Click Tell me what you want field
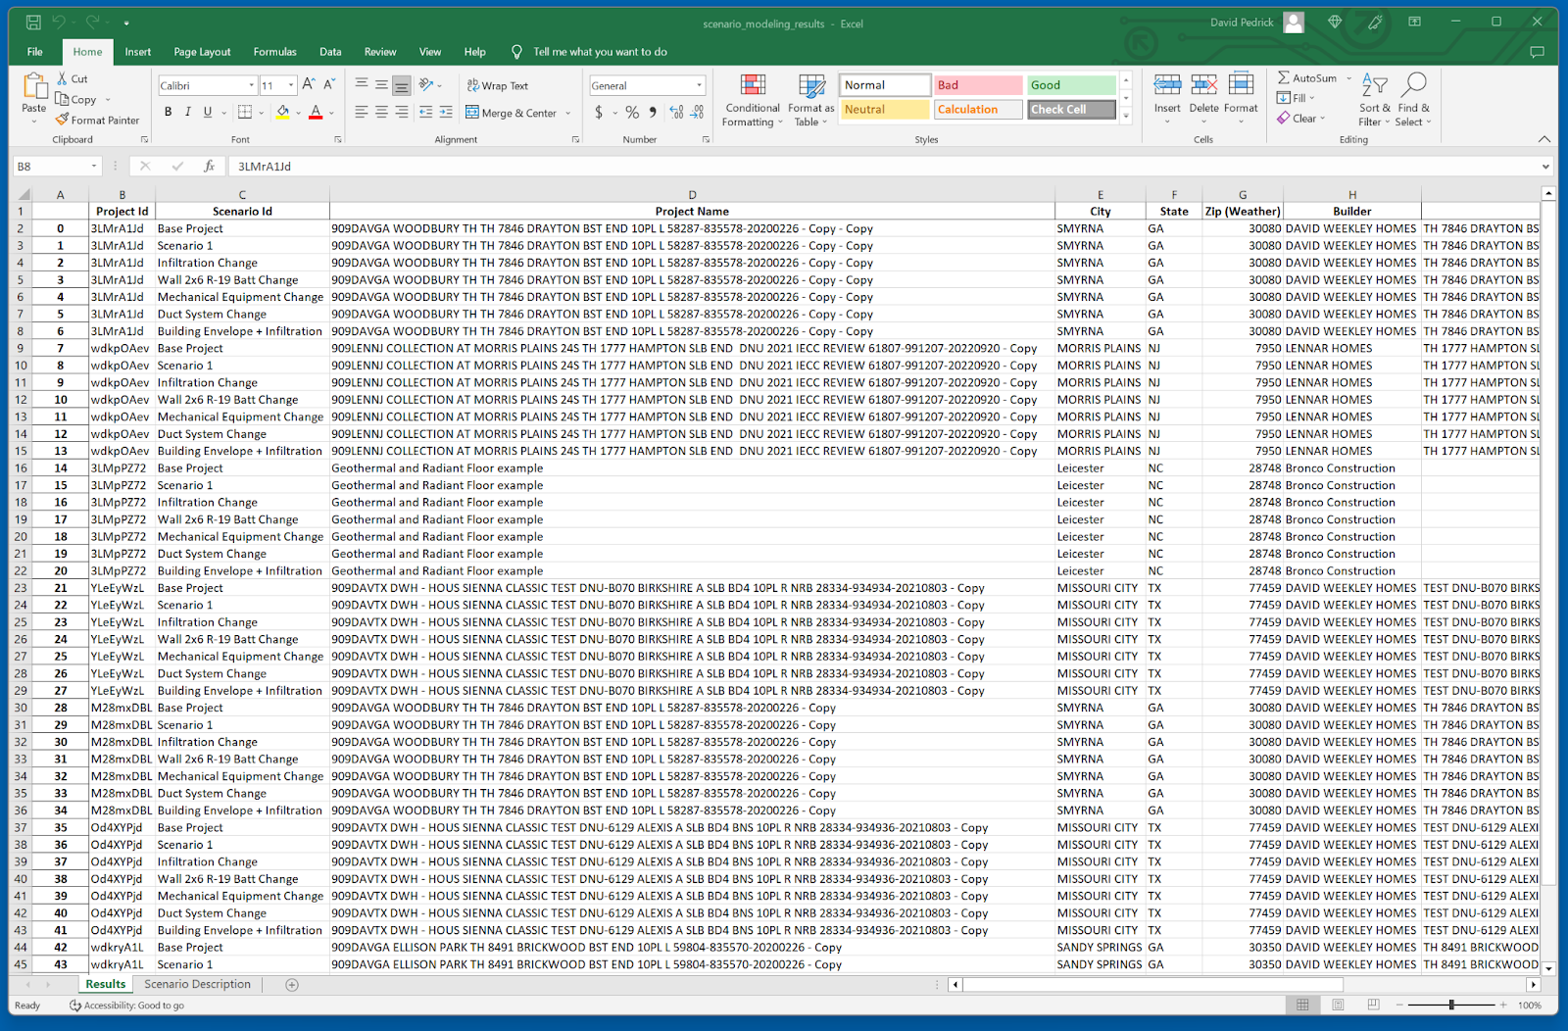Image resolution: width=1568 pixels, height=1031 pixels. click(x=600, y=52)
